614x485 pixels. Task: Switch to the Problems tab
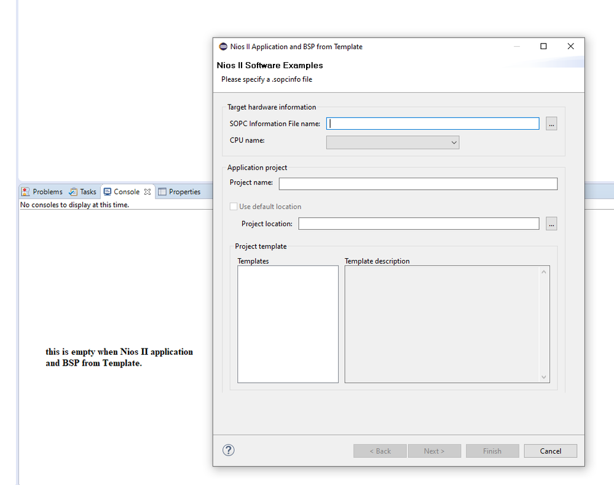point(42,192)
